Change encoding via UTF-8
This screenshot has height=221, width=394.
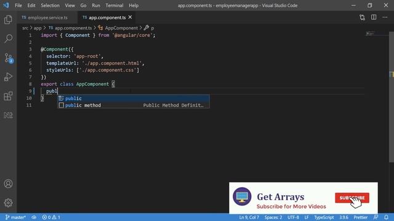[x=293, y=217]
